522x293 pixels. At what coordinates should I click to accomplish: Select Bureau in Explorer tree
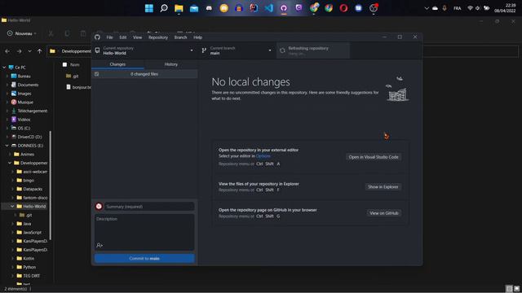[24, 76]
